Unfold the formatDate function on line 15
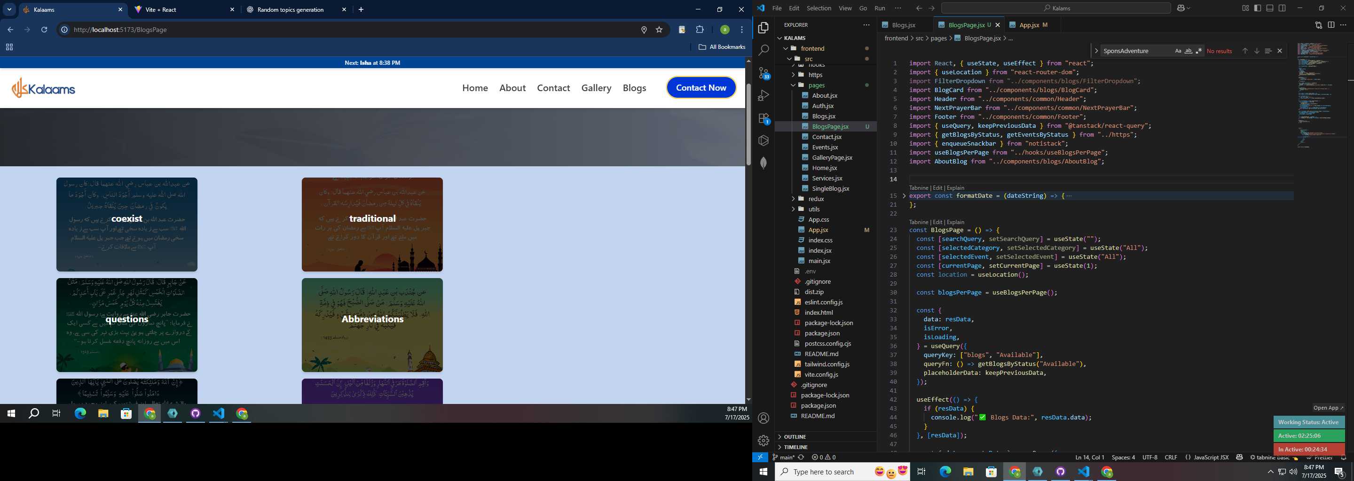The height and width of the screenshot is (481, 1354). tap(904, 196)
